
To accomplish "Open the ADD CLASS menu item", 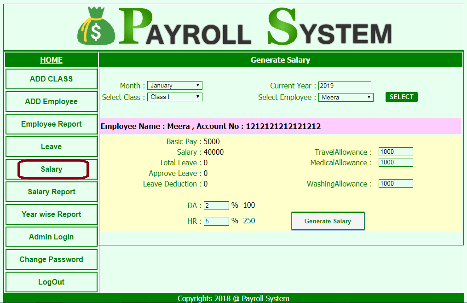I will click(x=51, y=79).
